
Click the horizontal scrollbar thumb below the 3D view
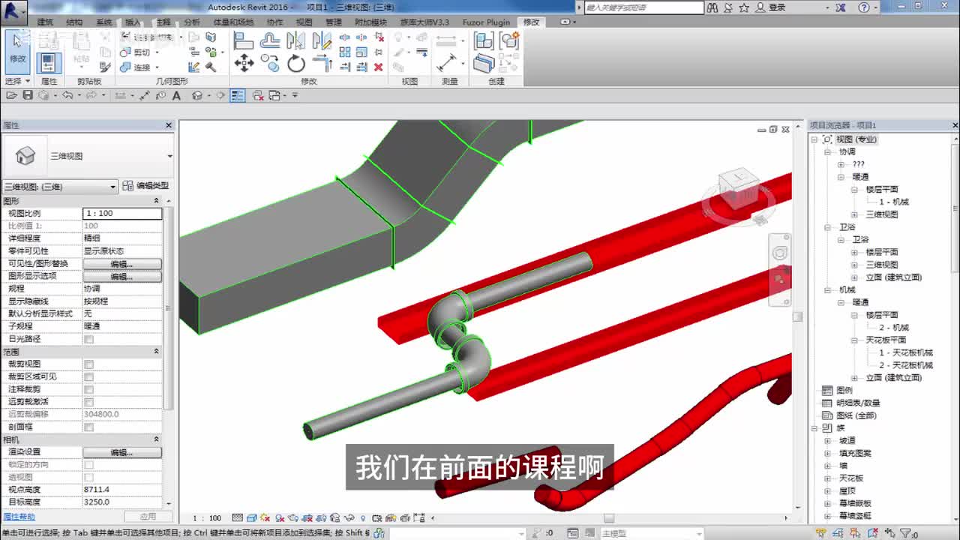click(x=609, y=518)
